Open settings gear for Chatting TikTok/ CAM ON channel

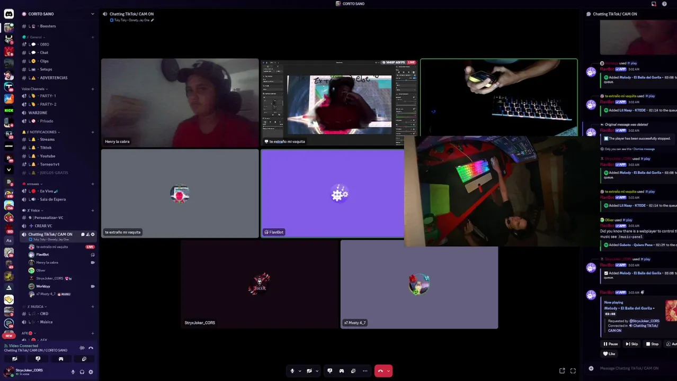93,234
